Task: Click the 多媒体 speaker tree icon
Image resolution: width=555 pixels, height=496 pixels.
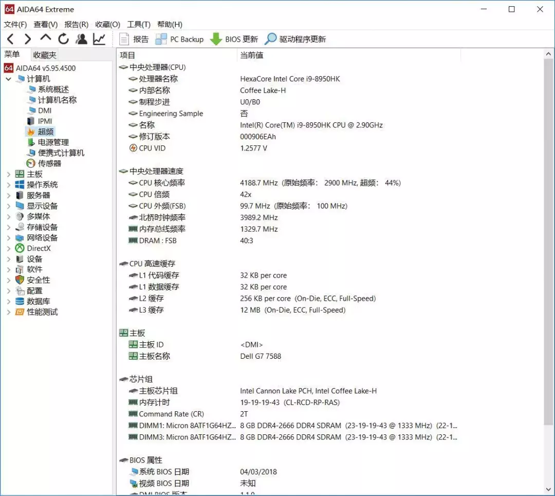Action: [20, 217]
